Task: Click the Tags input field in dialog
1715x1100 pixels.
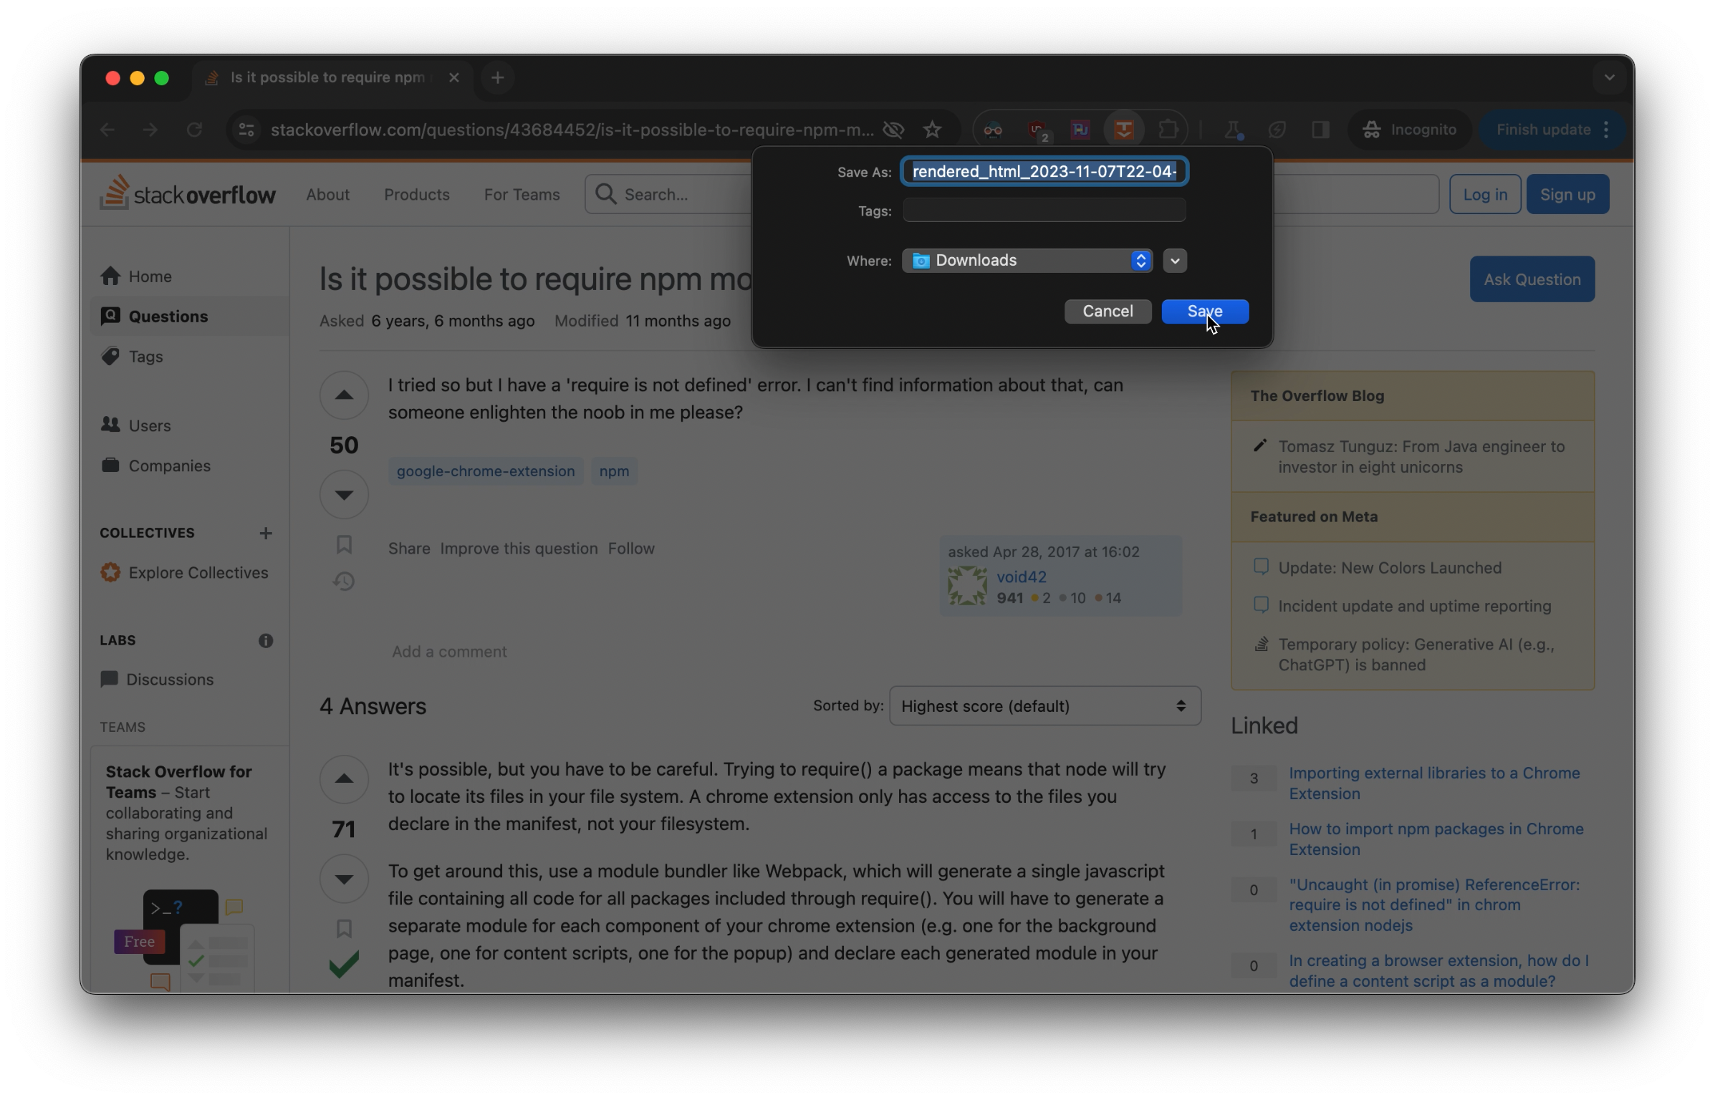Action: tap(1044, 211)
